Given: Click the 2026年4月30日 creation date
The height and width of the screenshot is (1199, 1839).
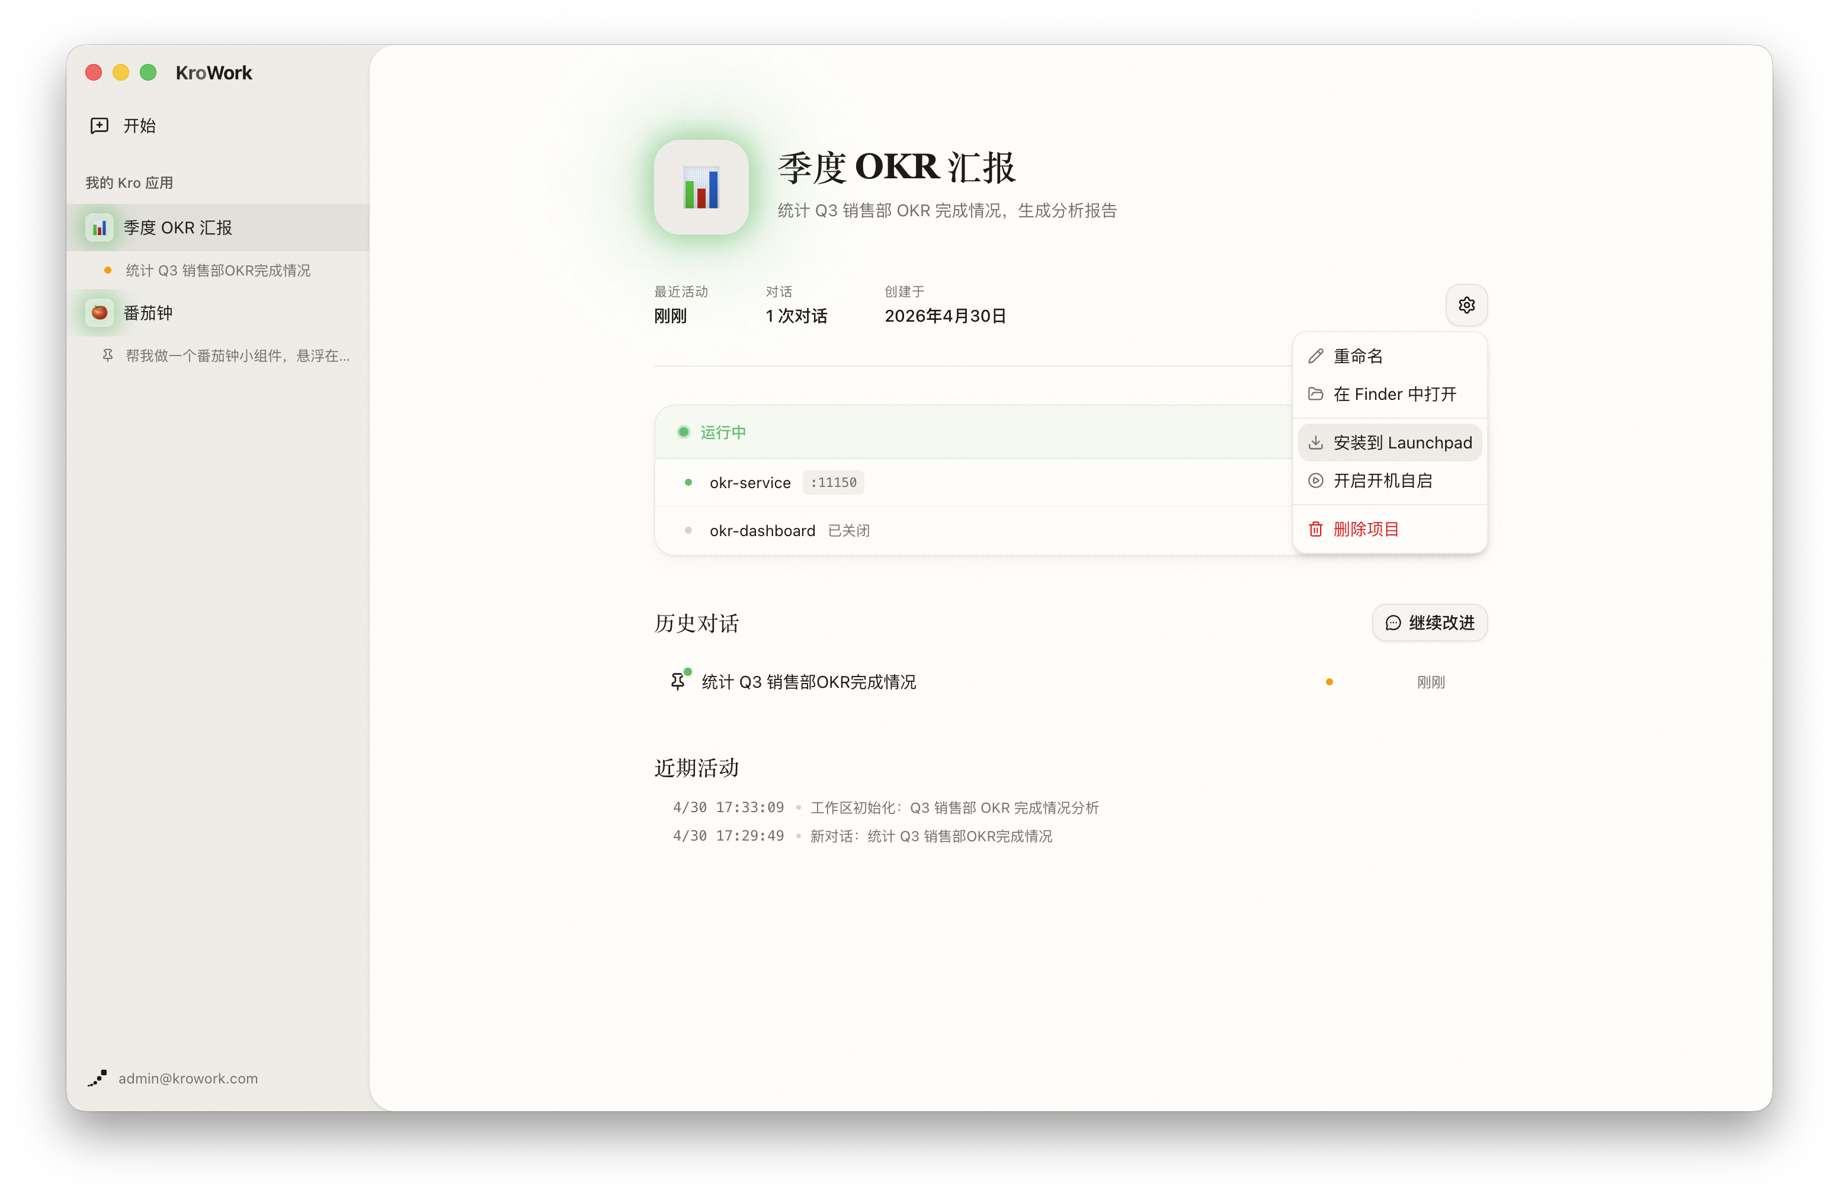Looking at the screenshot, I should coord(945,315).
